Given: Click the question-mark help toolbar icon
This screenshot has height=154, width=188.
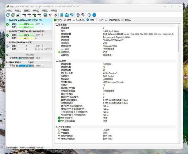Looking at the screenshot, I should (x=89, y=15).
